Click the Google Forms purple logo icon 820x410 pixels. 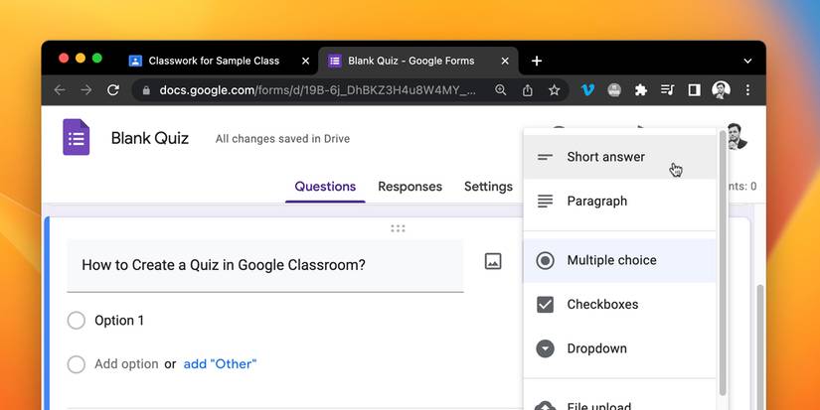pyautogui.click(x=77, y=138)
